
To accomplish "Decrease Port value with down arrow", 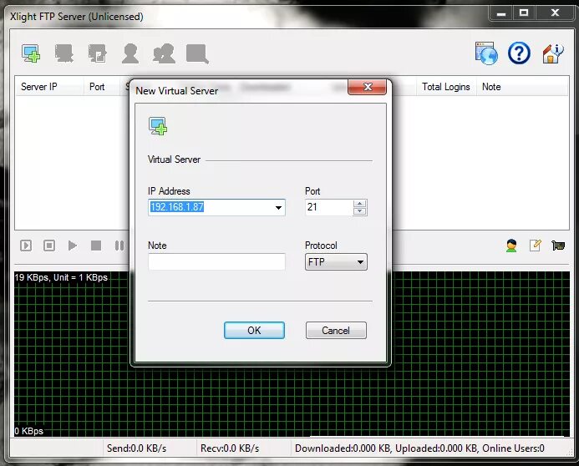I will click(x=359, y=211).
